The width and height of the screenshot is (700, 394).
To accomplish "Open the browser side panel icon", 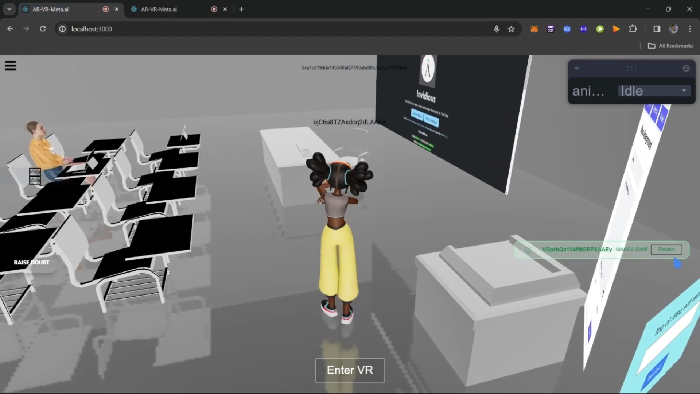I will tap(657, 29).
